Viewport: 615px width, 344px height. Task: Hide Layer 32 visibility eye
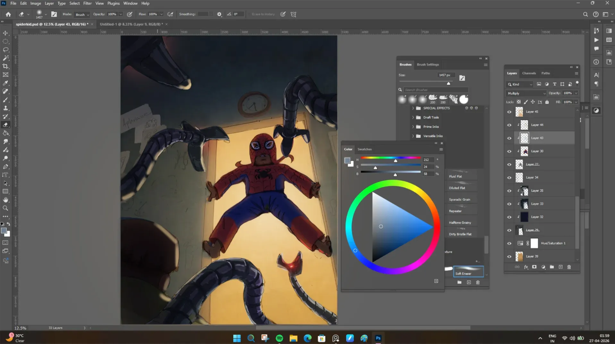509,217
